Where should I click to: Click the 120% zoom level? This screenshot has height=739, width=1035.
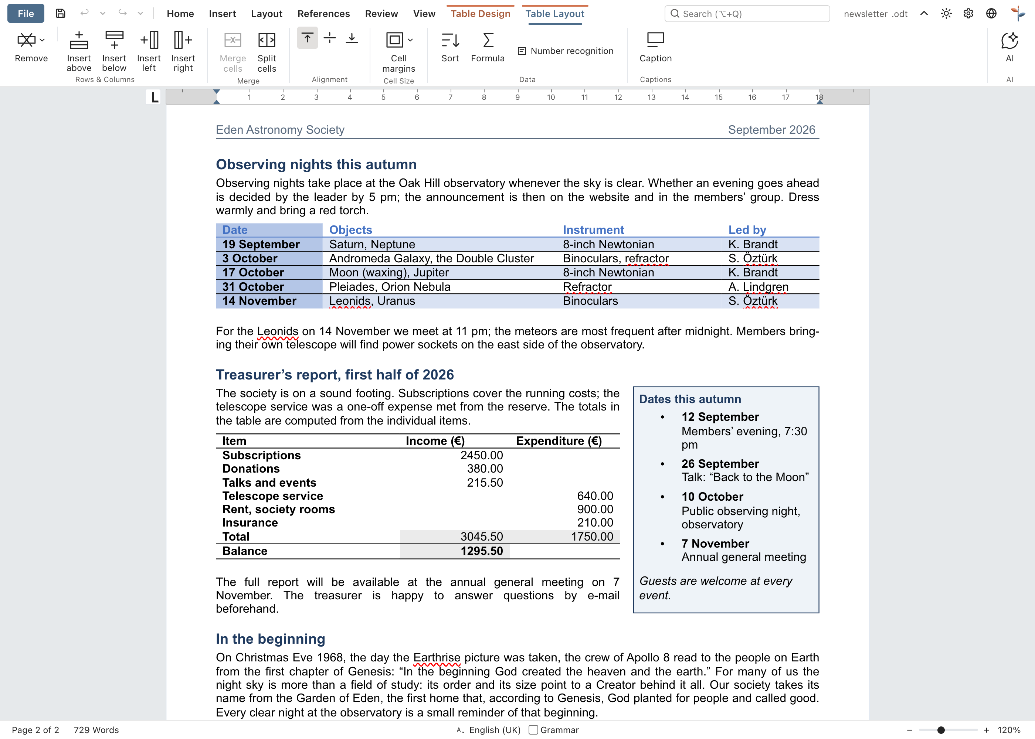click(1009, 730)
